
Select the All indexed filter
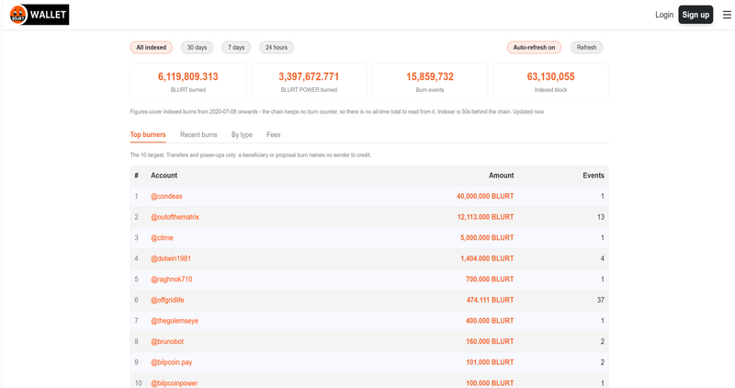click(x=152, y=48)
